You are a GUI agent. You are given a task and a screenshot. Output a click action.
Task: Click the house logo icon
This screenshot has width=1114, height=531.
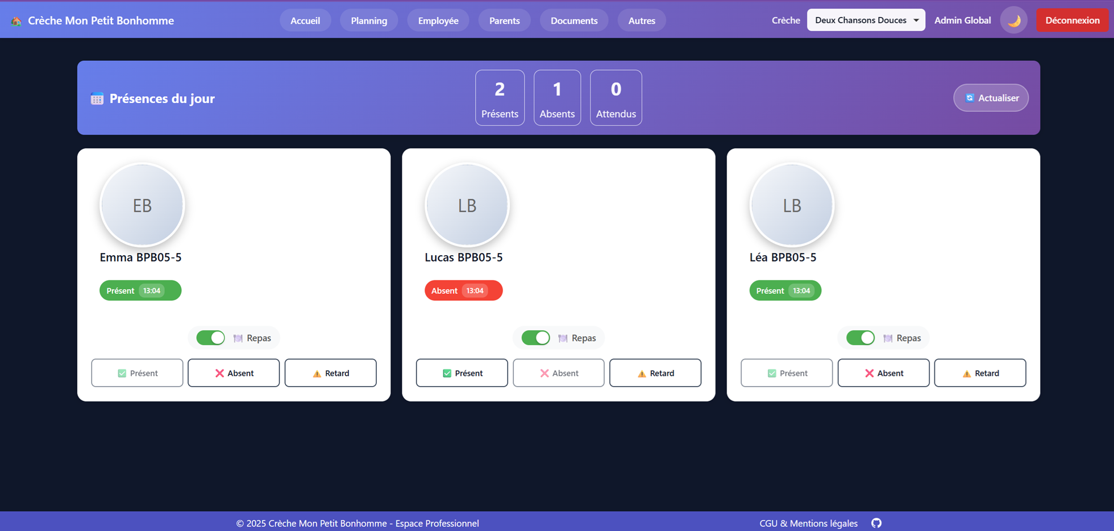point(16,20)
